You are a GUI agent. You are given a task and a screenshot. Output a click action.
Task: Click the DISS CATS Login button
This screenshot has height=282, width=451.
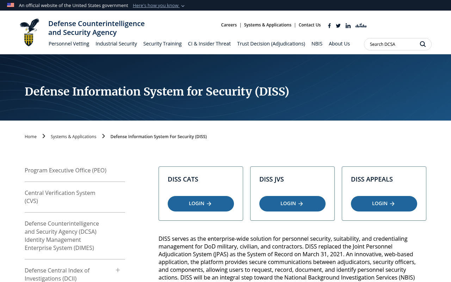[x=201, y=204]
